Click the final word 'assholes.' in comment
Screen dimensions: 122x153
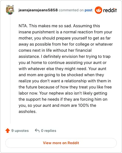point(27,111)
